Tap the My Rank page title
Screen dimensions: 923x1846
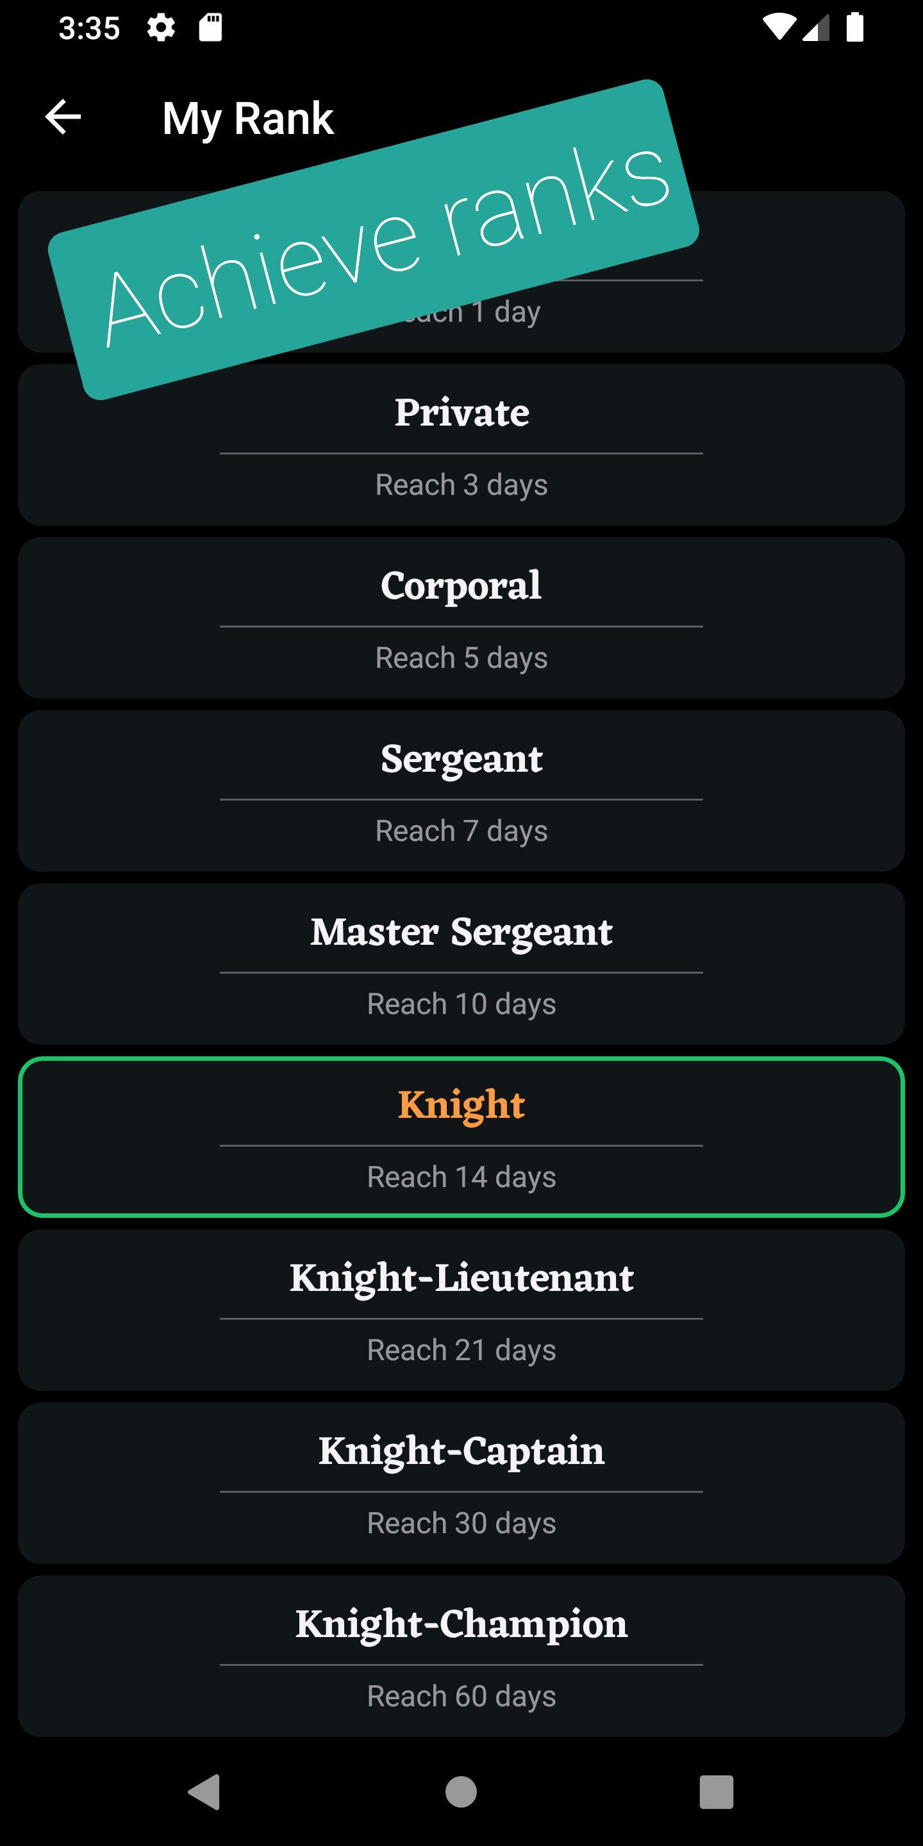coord(248,118)
